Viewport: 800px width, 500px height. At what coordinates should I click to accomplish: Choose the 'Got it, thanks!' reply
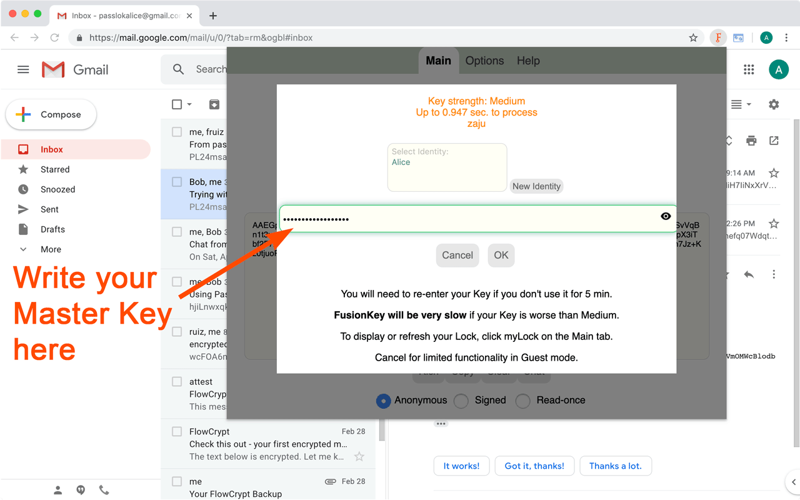tap(534, 466)
